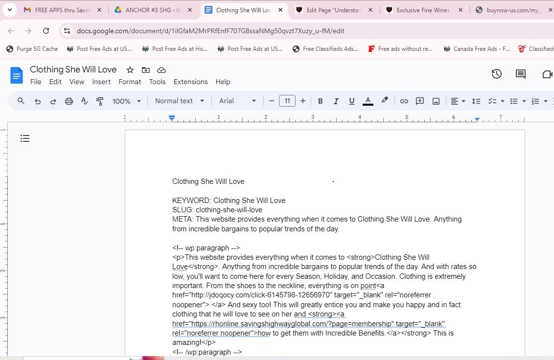Switch to the Exclusive Fine Wines tab
554x360 pixels.
(x=423, y=10)
